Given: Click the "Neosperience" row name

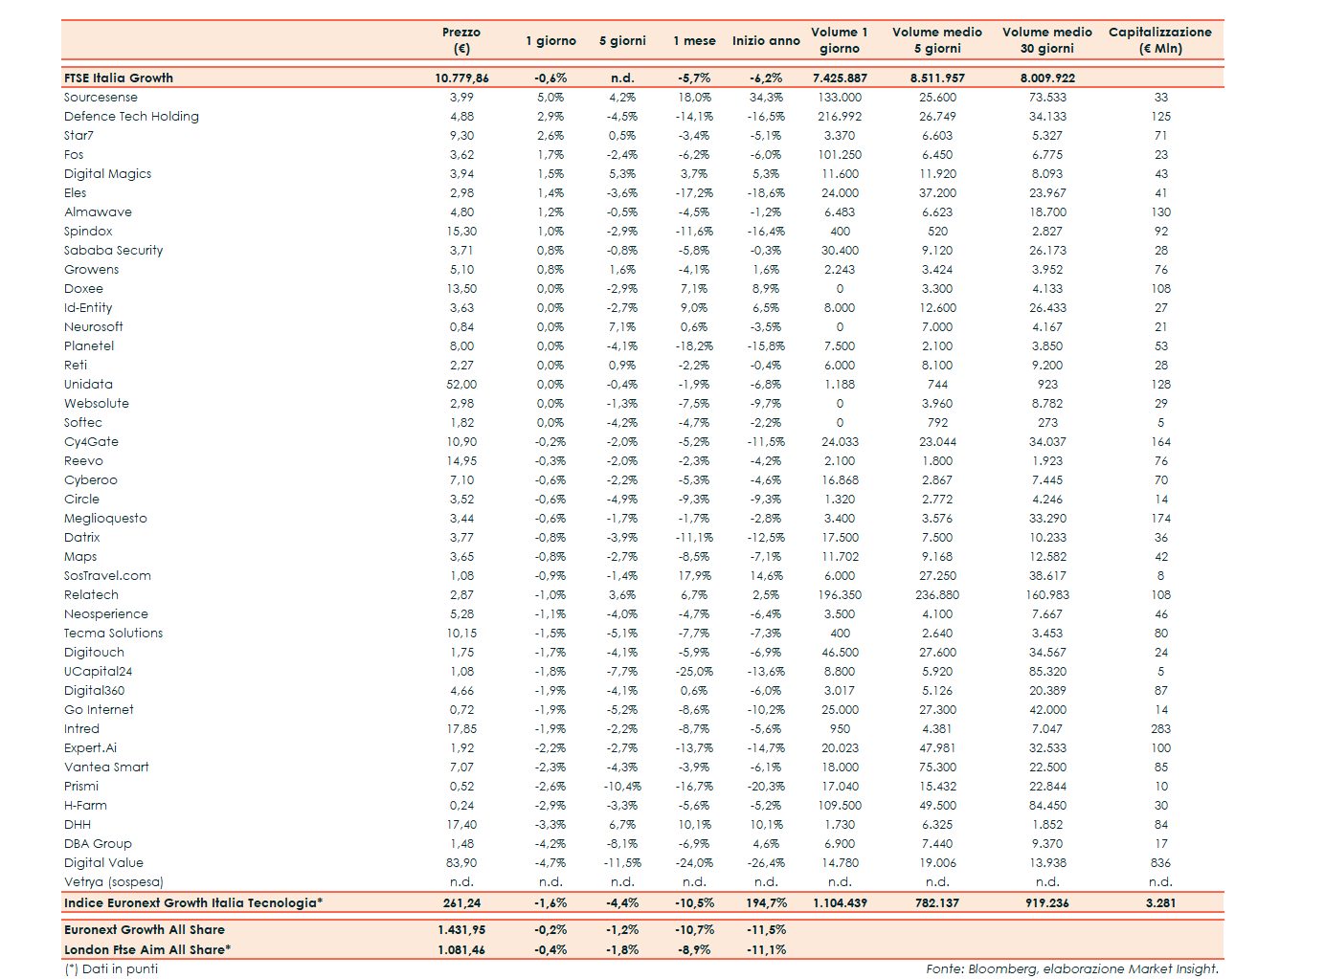Looking at the screenshot, I should pyautogui.click(x=105, y=613).
